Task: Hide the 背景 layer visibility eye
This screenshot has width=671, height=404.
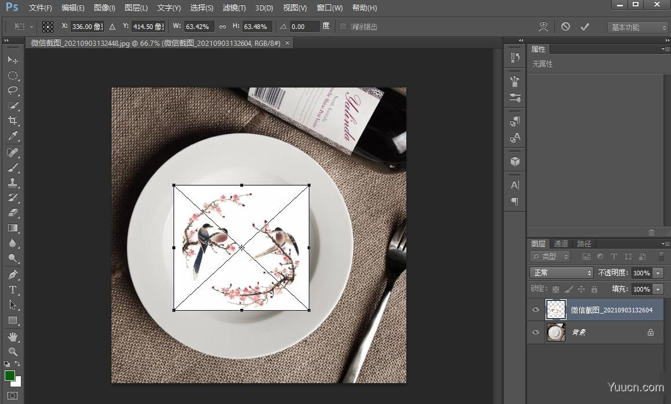Action: point(536,332)
